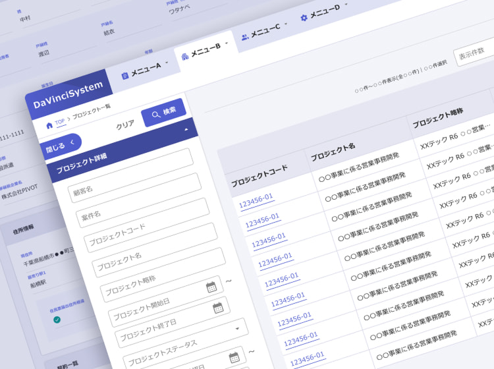Hide the sidebar with 閉じる button
This screenshot has height=369, width=494.
[x=59, y=146]
